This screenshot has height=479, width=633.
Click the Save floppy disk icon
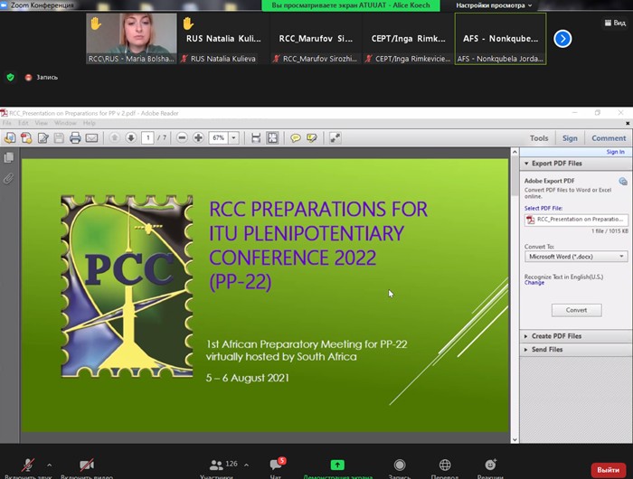pos(59,138)
